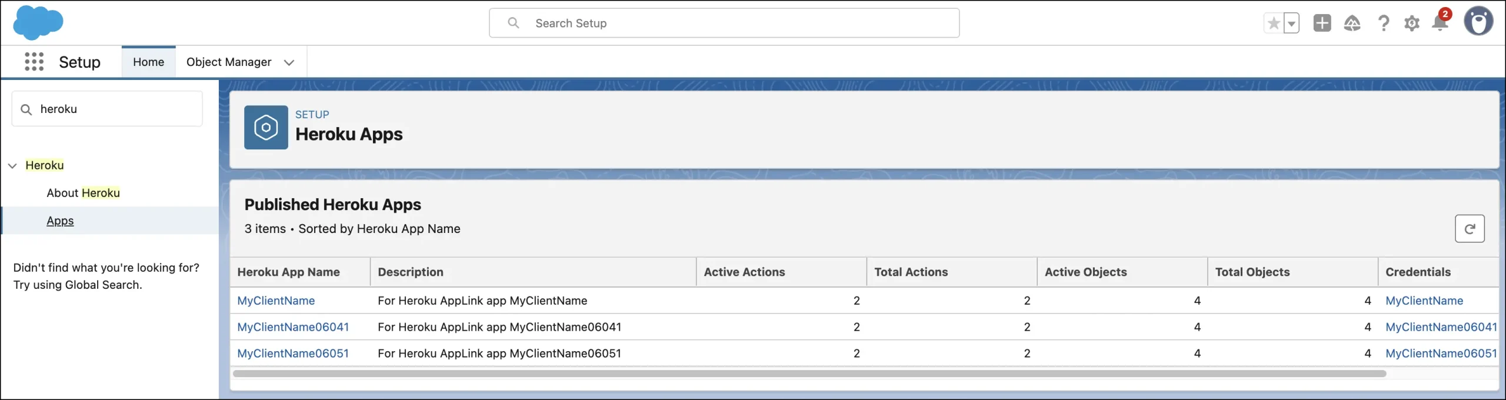The image size is (1506, 400).
Task: Open About Heroku in sidebar
Action: [83, 193]
